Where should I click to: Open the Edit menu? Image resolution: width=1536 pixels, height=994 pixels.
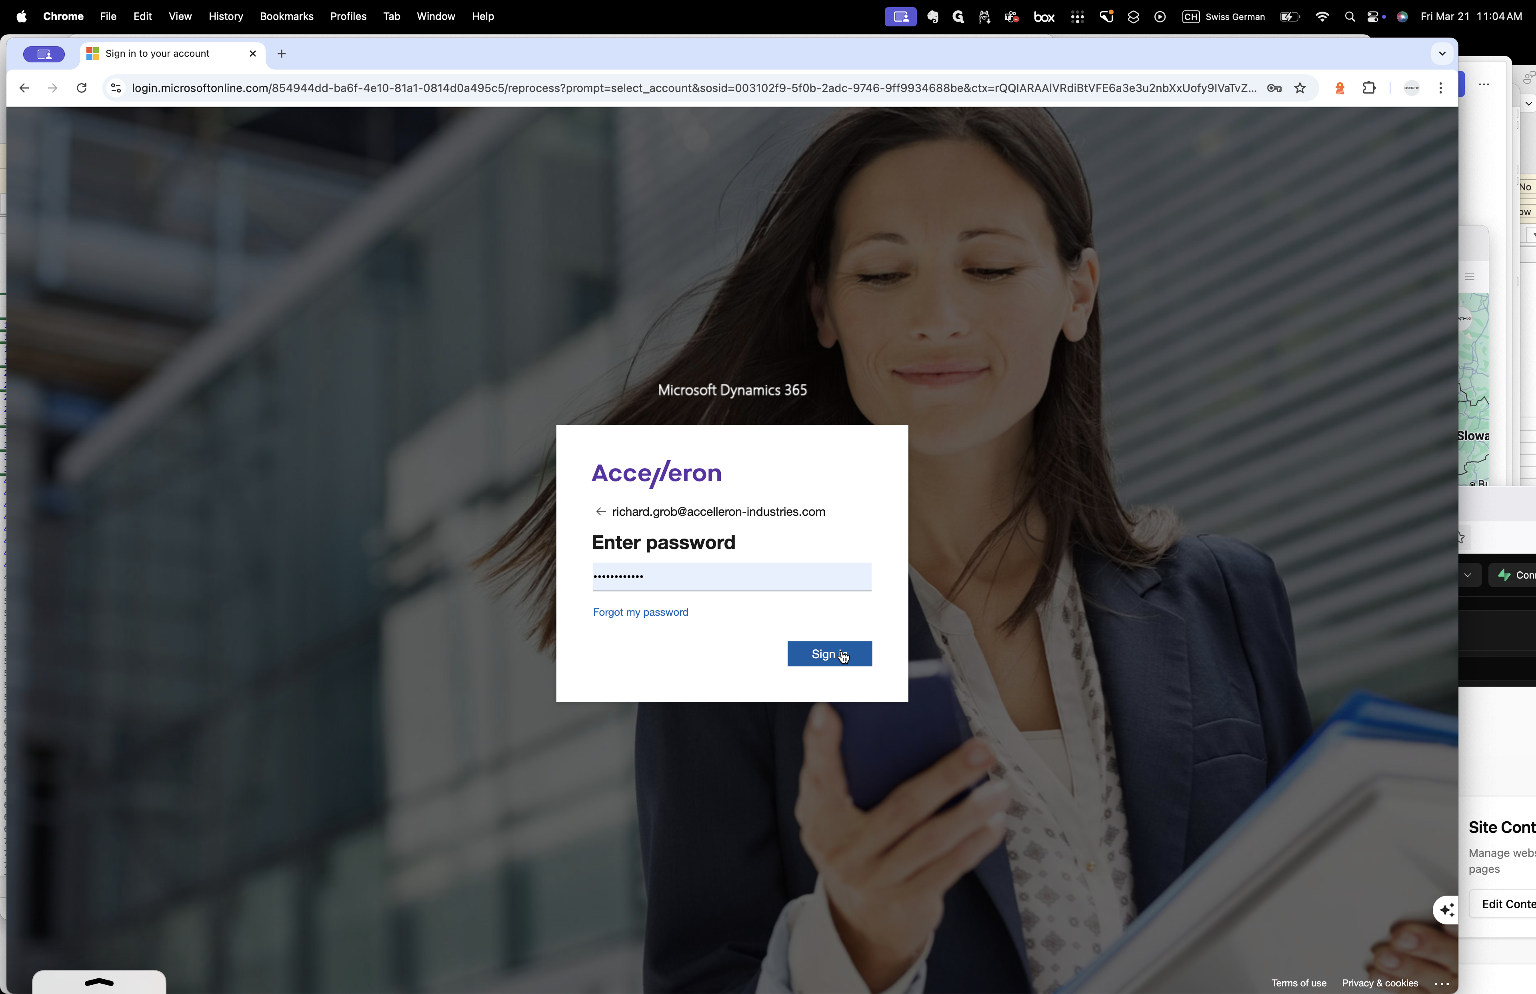(x=143, y=16)
